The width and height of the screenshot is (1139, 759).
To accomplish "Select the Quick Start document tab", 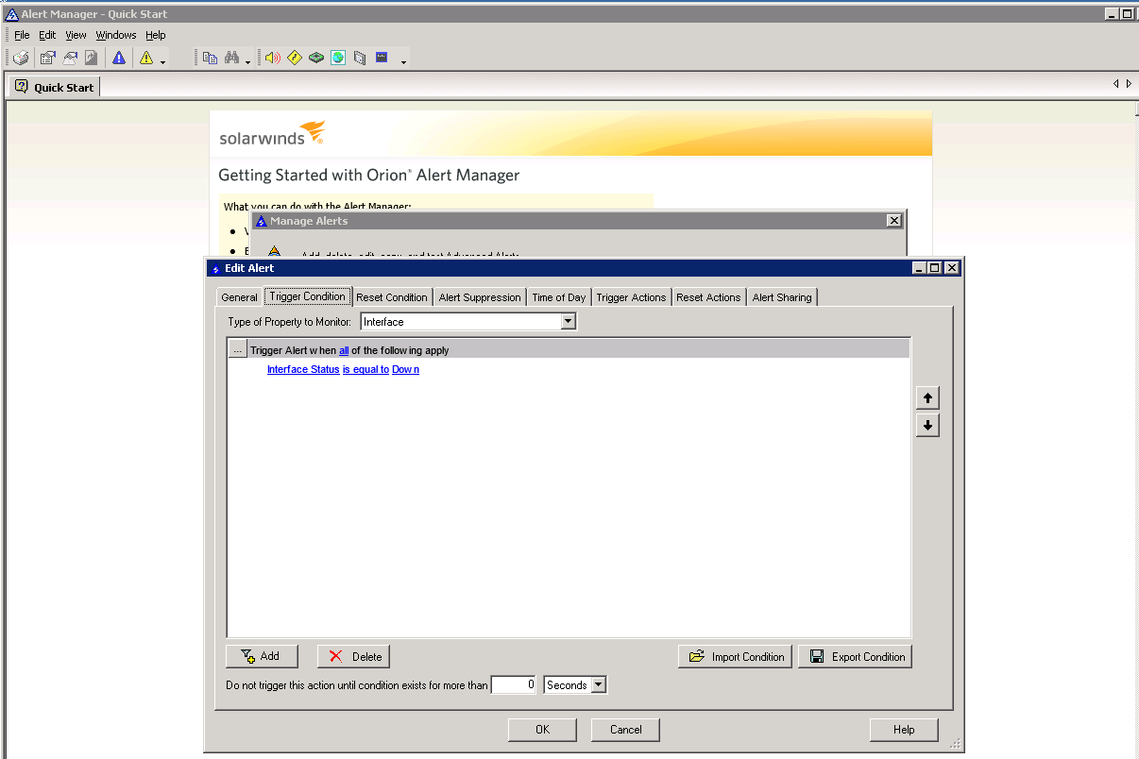I will [x=54, y=87].
